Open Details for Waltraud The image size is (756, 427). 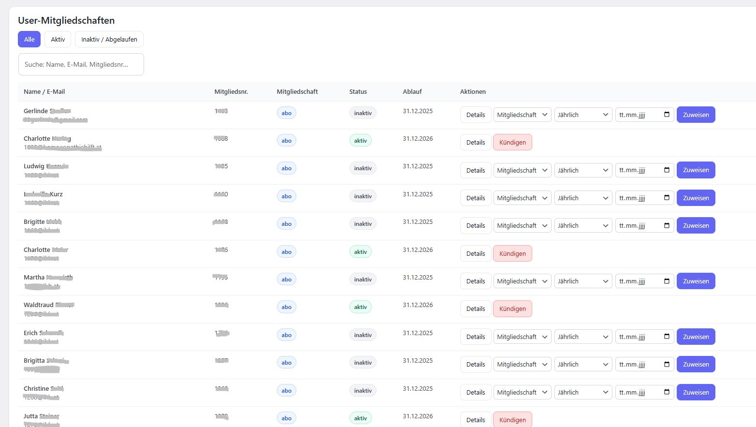(476, 309)
